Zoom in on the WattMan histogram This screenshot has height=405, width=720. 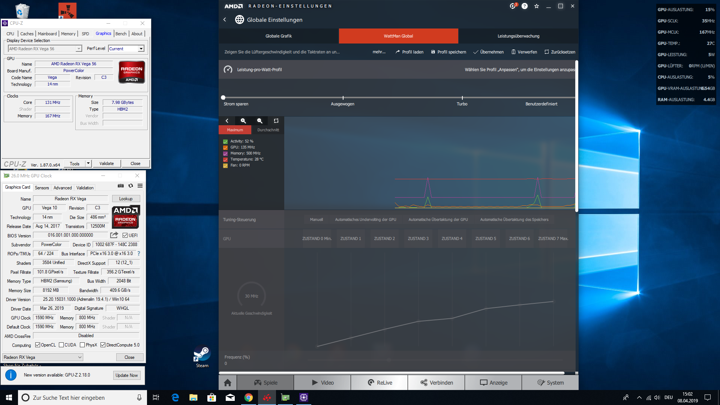pyautogui.click(x=243, y=121)
